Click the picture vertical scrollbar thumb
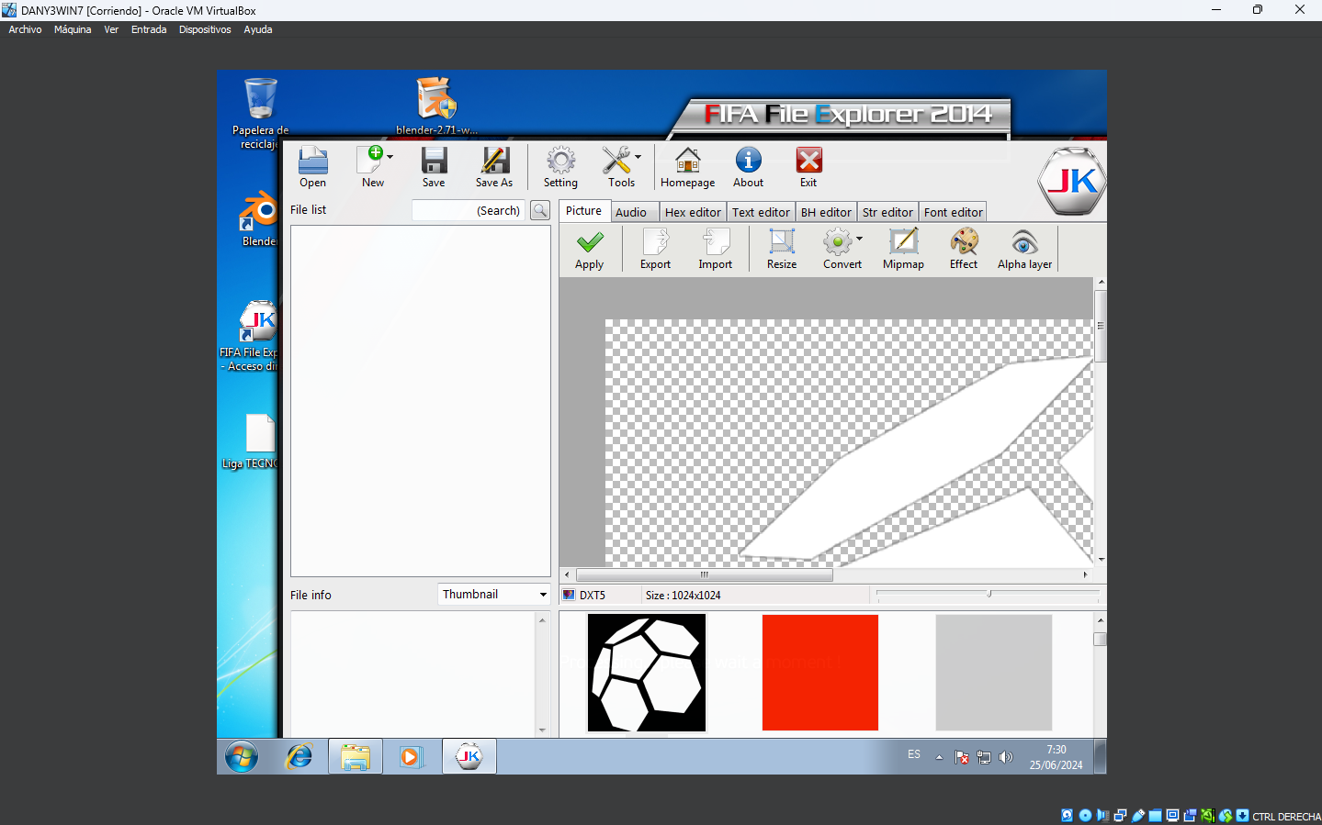 (1101, 326)
